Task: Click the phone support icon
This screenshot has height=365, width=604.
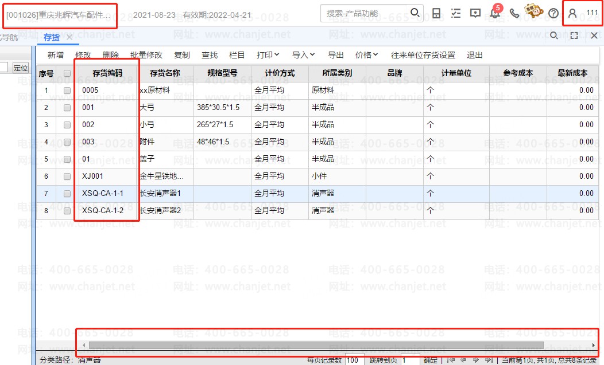Action: tap(514, 13)
